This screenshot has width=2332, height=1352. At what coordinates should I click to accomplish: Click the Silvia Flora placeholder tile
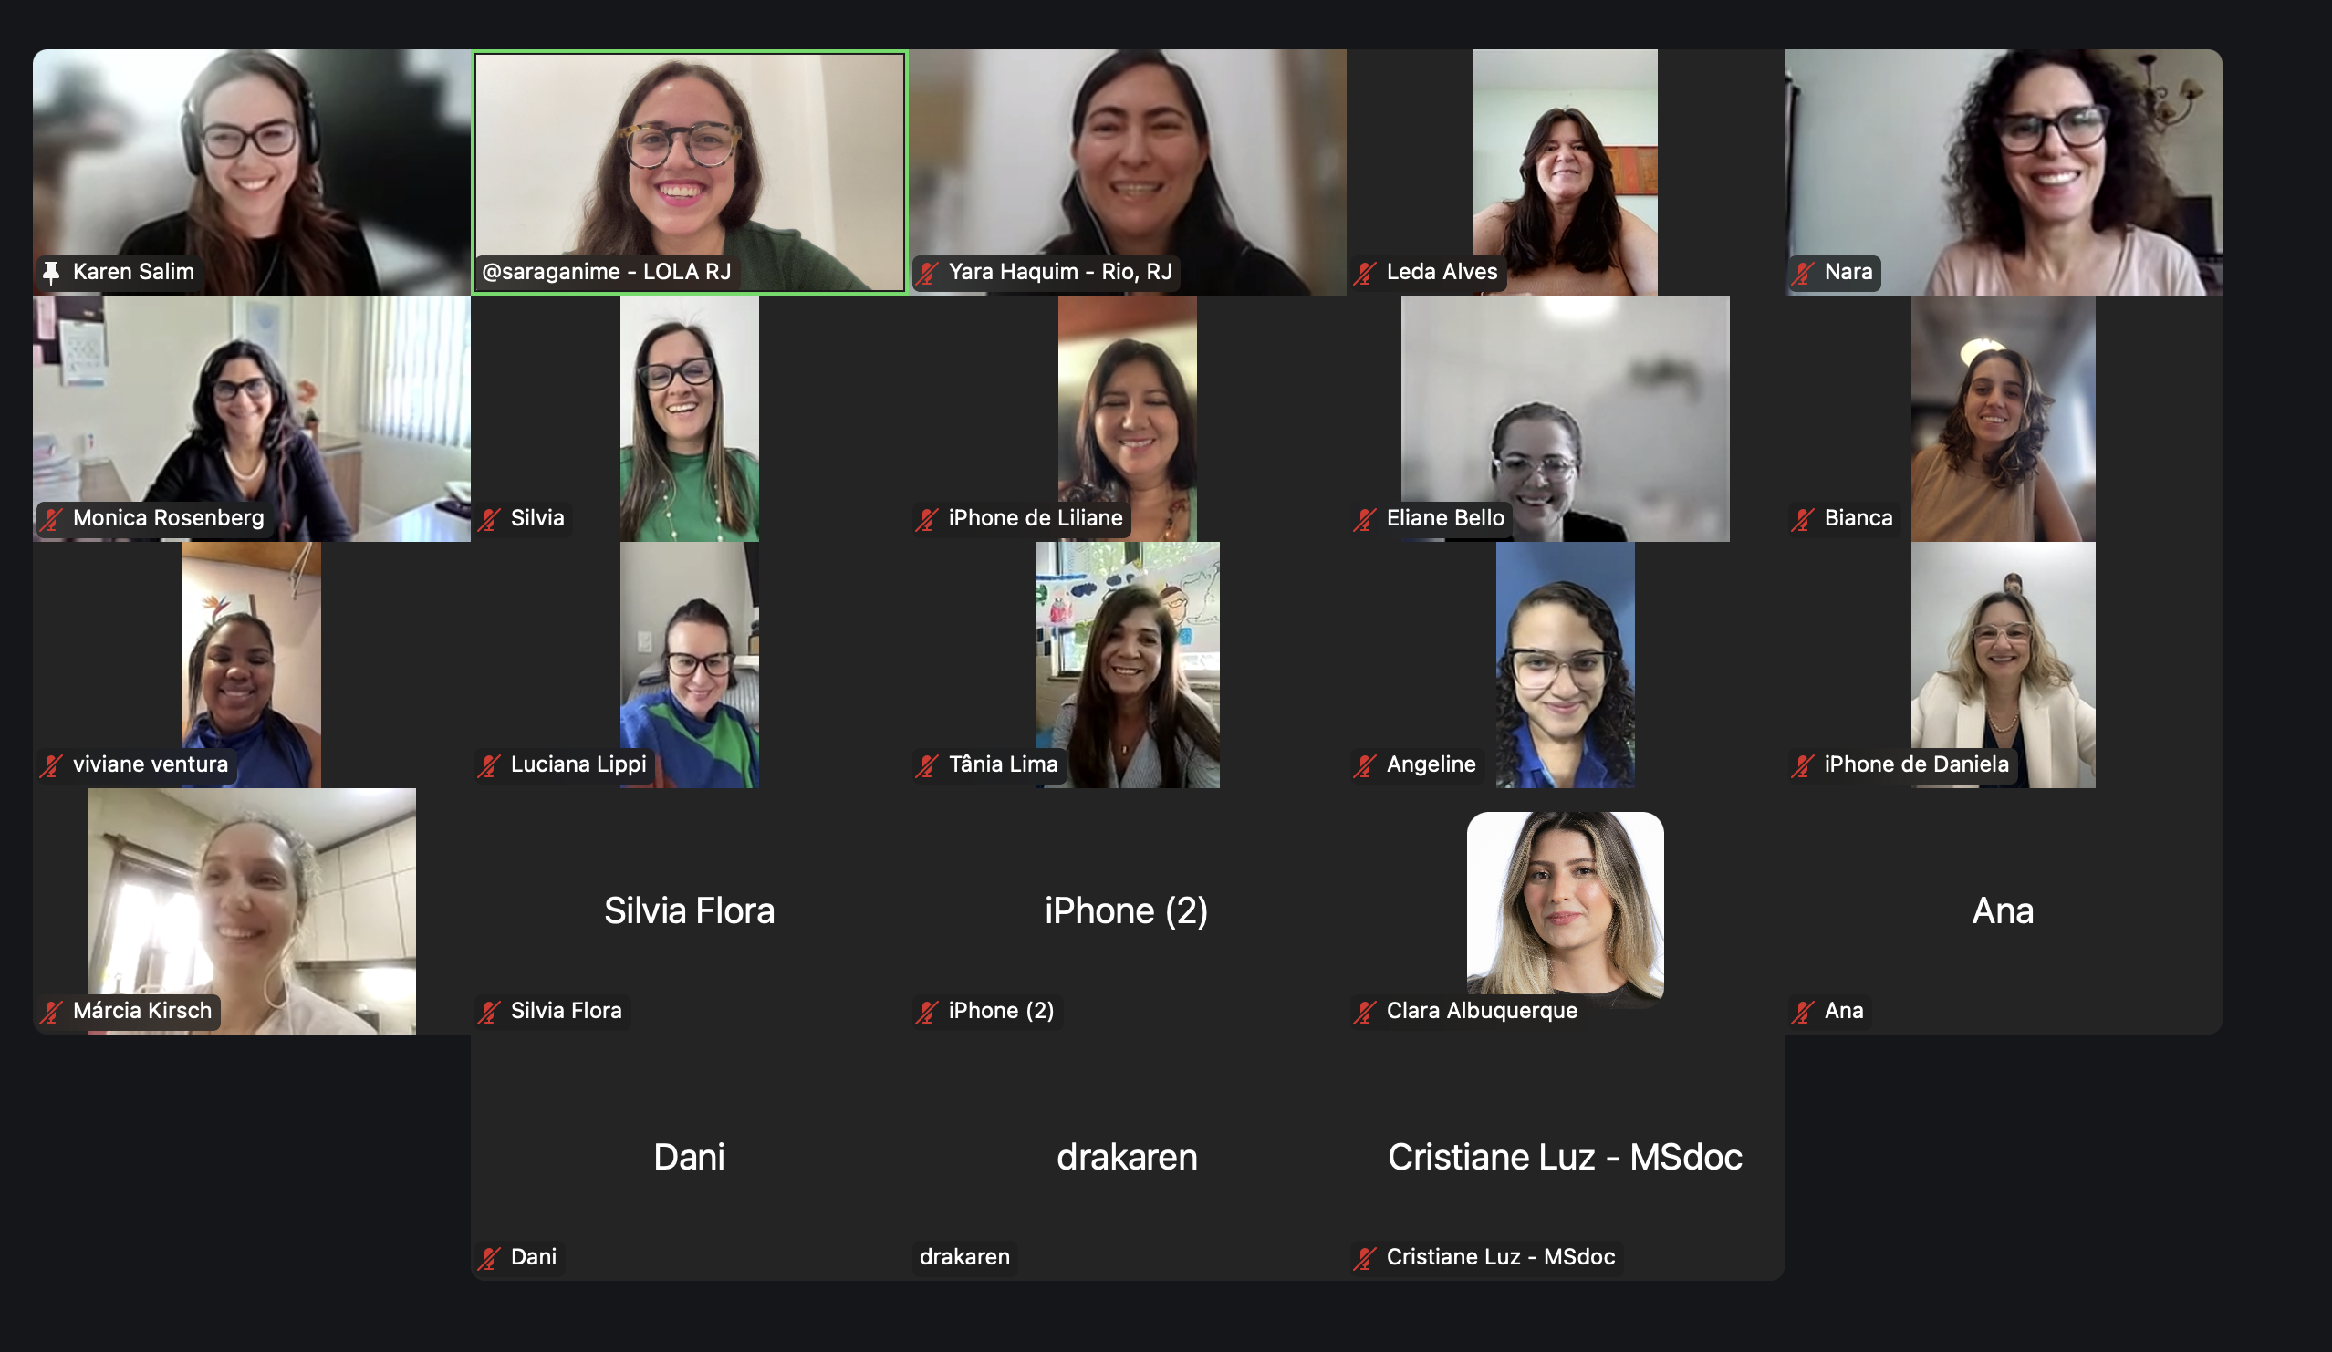tap(690, 910)
